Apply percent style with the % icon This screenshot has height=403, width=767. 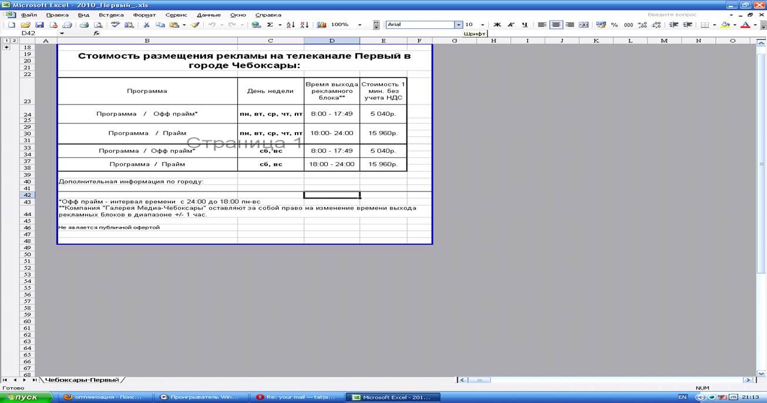point(614,25)
